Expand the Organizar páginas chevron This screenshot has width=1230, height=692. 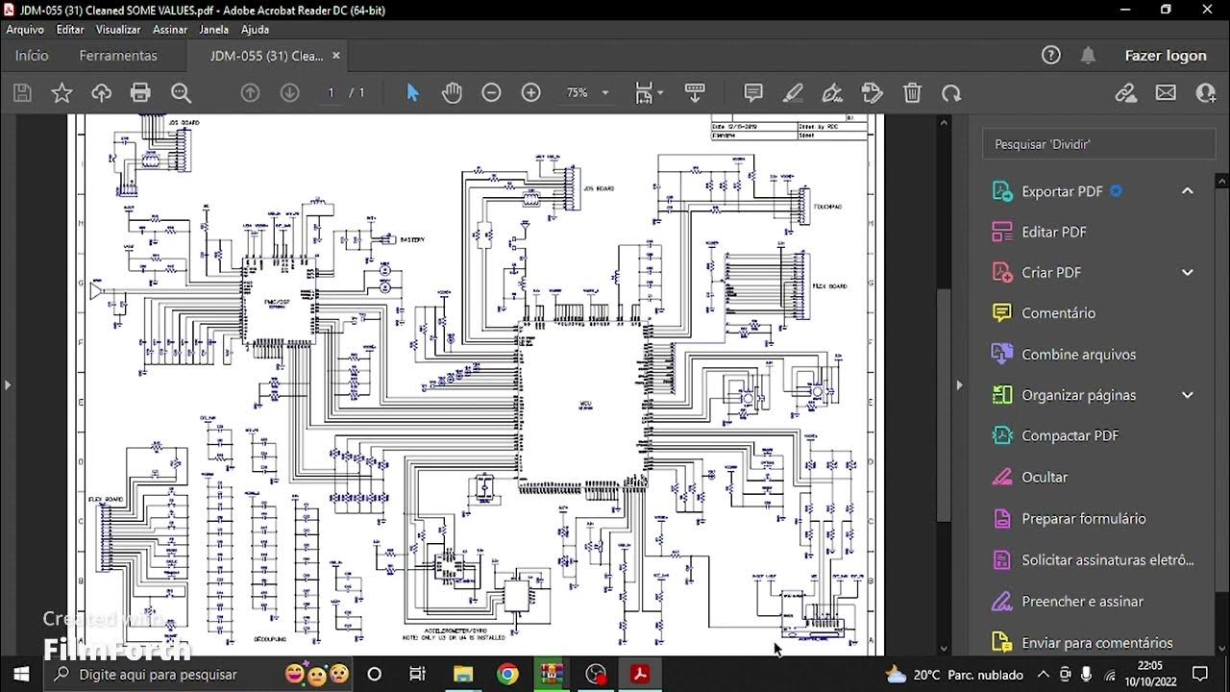coord(1188,395)
